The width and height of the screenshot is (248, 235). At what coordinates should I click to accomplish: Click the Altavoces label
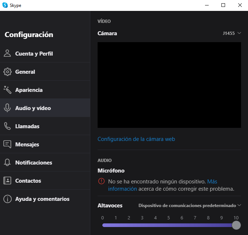pos(110,206)
